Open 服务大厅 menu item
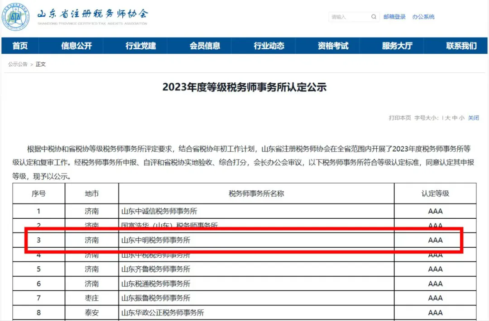Viewport: 489px width, 321px height. coord(398,46)
